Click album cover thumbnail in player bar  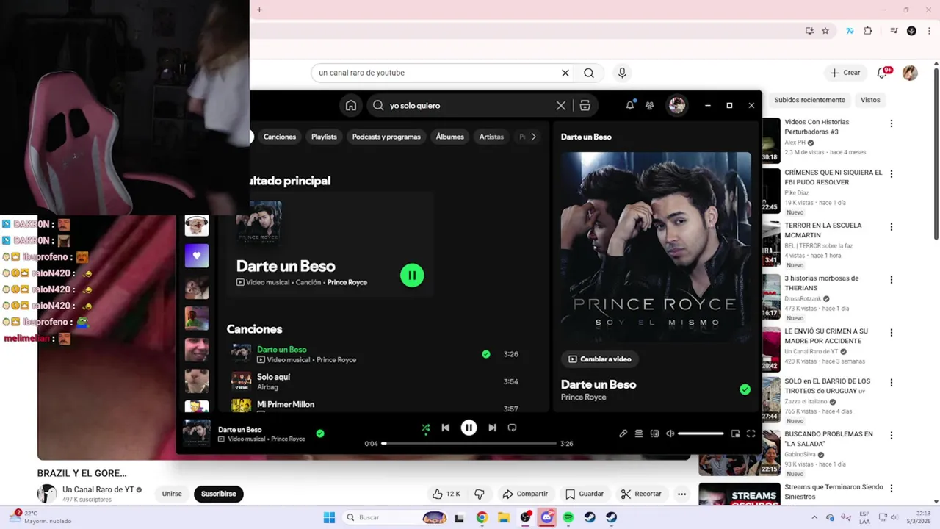pyautogui.click(x=197, y=433)
